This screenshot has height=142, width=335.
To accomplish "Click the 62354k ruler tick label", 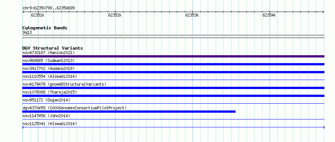I will tap(269, 15).
